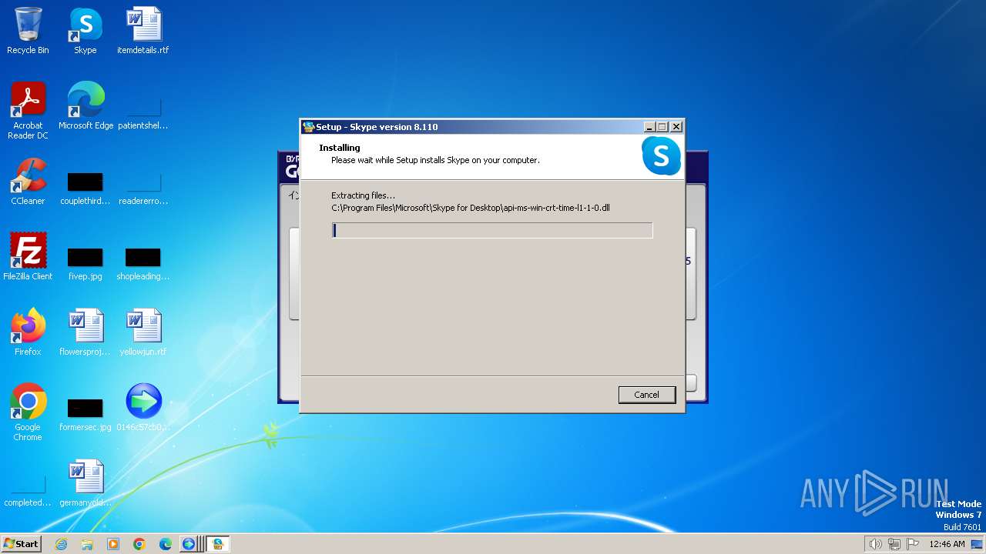Click the "Extracting files..." status text
The image size is (986, 554).
tap(363, 195)
